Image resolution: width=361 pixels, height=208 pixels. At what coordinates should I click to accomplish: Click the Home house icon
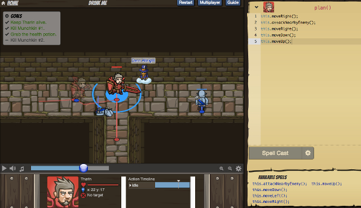coord(3,3)
